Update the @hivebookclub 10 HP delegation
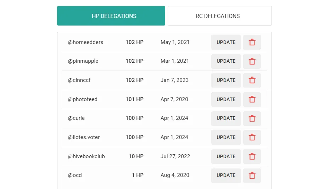The width and height of the screenshot is (319, 189). tap(226, 156)
